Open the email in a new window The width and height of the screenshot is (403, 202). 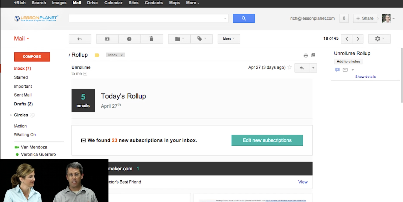(x=313, y=55)
